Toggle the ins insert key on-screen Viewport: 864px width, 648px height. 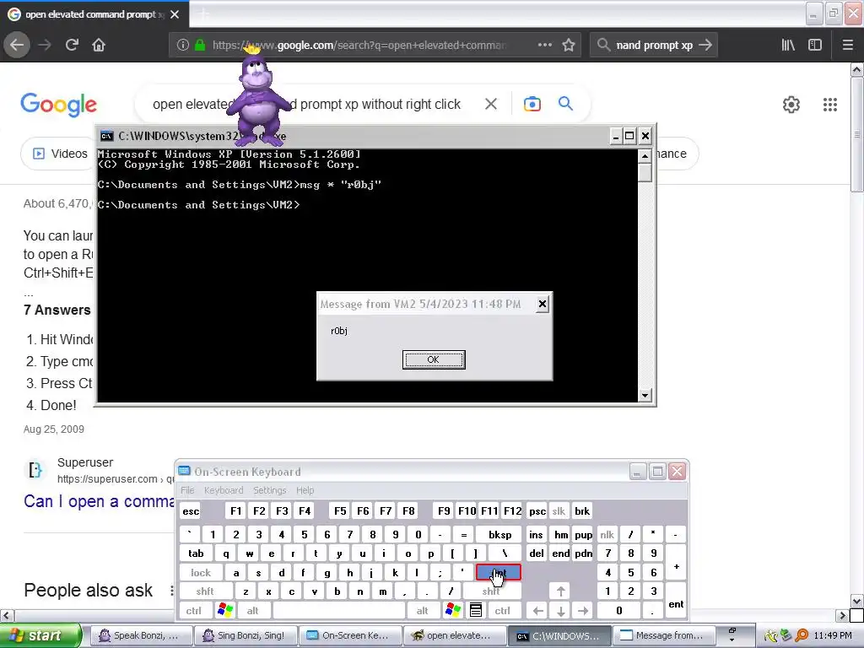click(x=536, y=534)
